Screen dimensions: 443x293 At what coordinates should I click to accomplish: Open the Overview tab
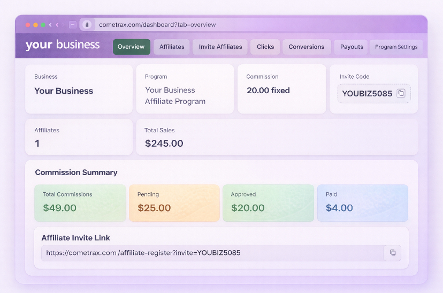(132, 47)
